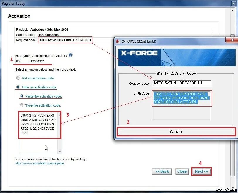
Task: Click the help icon beside Group ID
Action: (71, 55)
